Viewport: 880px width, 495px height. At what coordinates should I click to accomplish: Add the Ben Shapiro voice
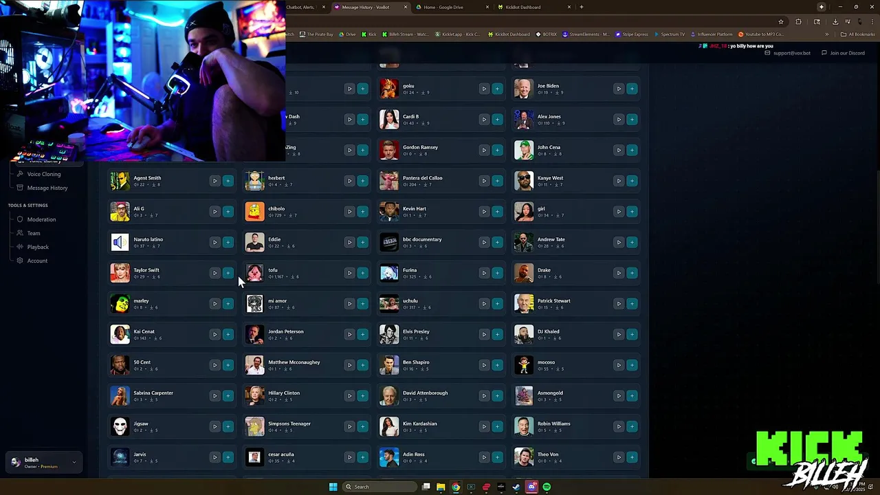point(497,365)
